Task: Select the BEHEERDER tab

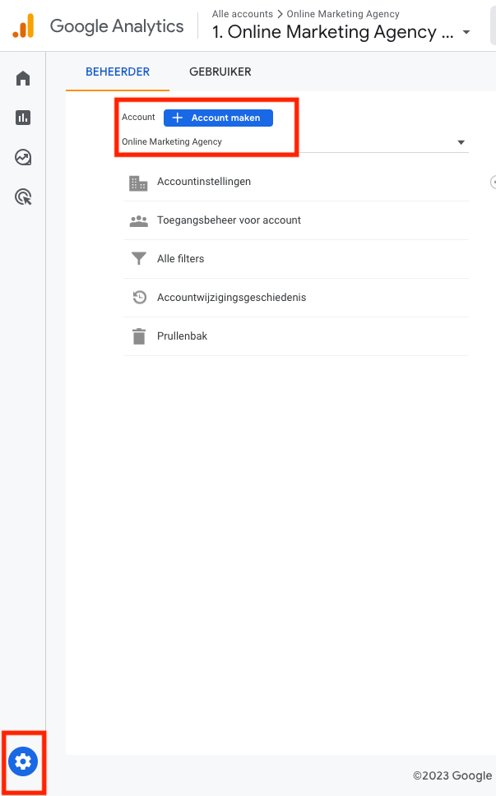Action: tap(117, 72)
